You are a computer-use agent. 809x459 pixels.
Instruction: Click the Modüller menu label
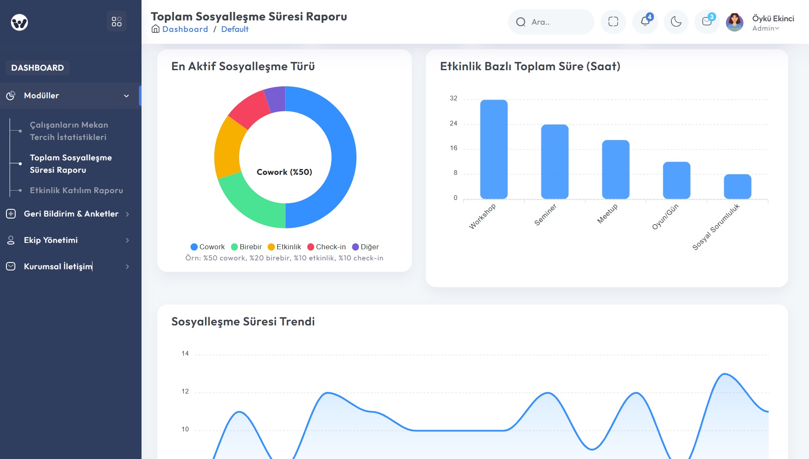41,96
